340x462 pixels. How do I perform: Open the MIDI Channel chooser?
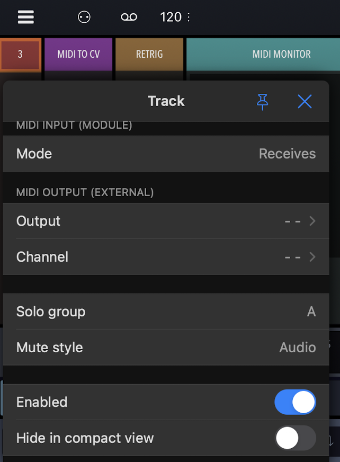click(x=166, y=257)
